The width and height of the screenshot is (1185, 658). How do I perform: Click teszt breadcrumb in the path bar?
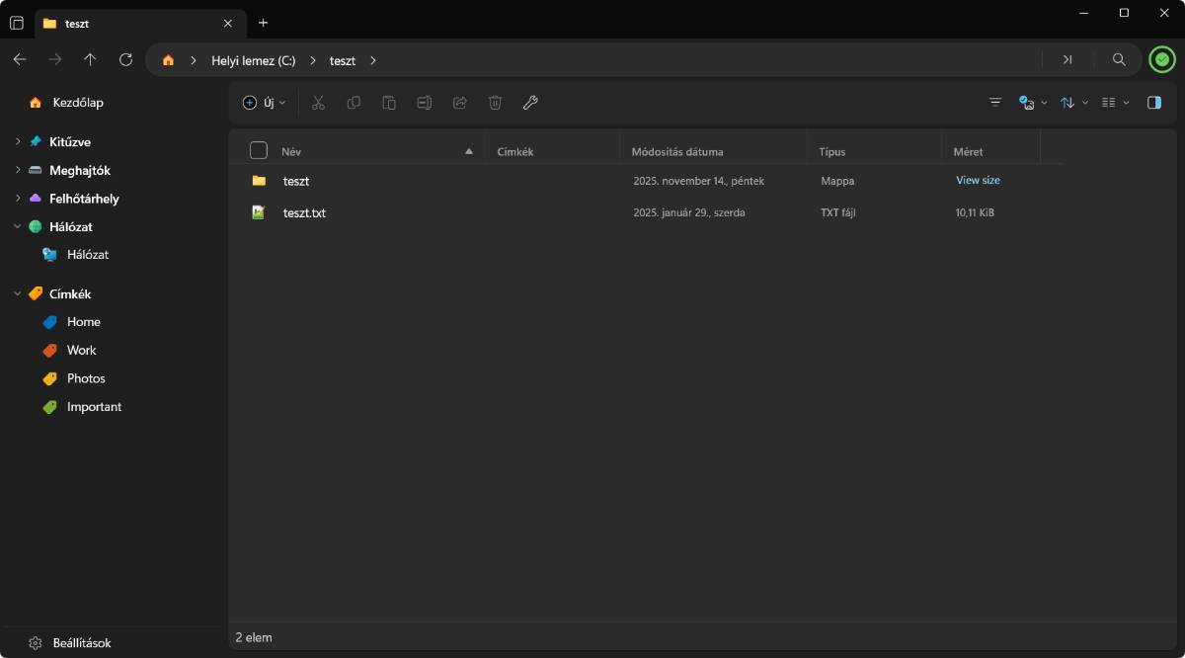[343, 60]
